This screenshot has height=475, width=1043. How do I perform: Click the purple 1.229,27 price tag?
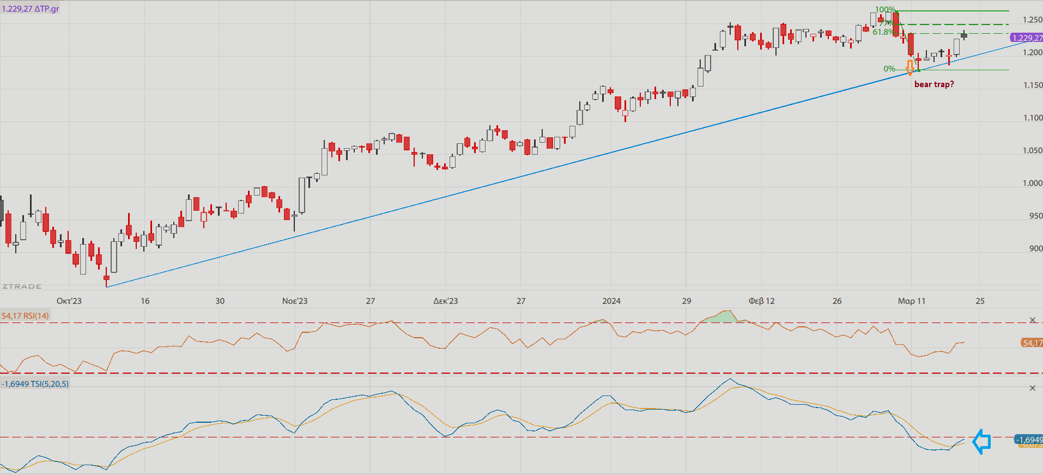1026,38
